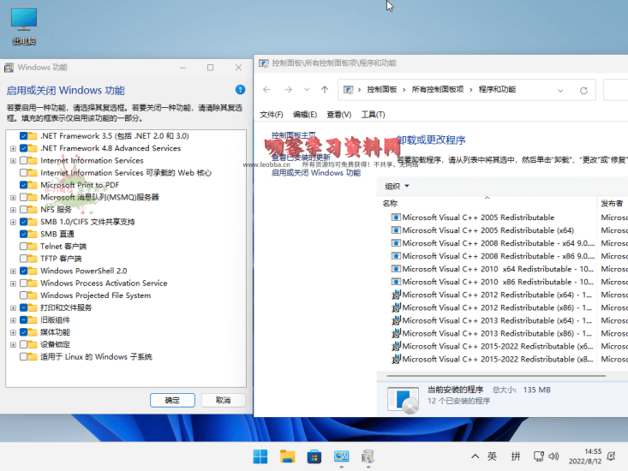Open recent locations dropdown arrow
The height and width of the screenshot is (471, 628).
pos(307,90)
